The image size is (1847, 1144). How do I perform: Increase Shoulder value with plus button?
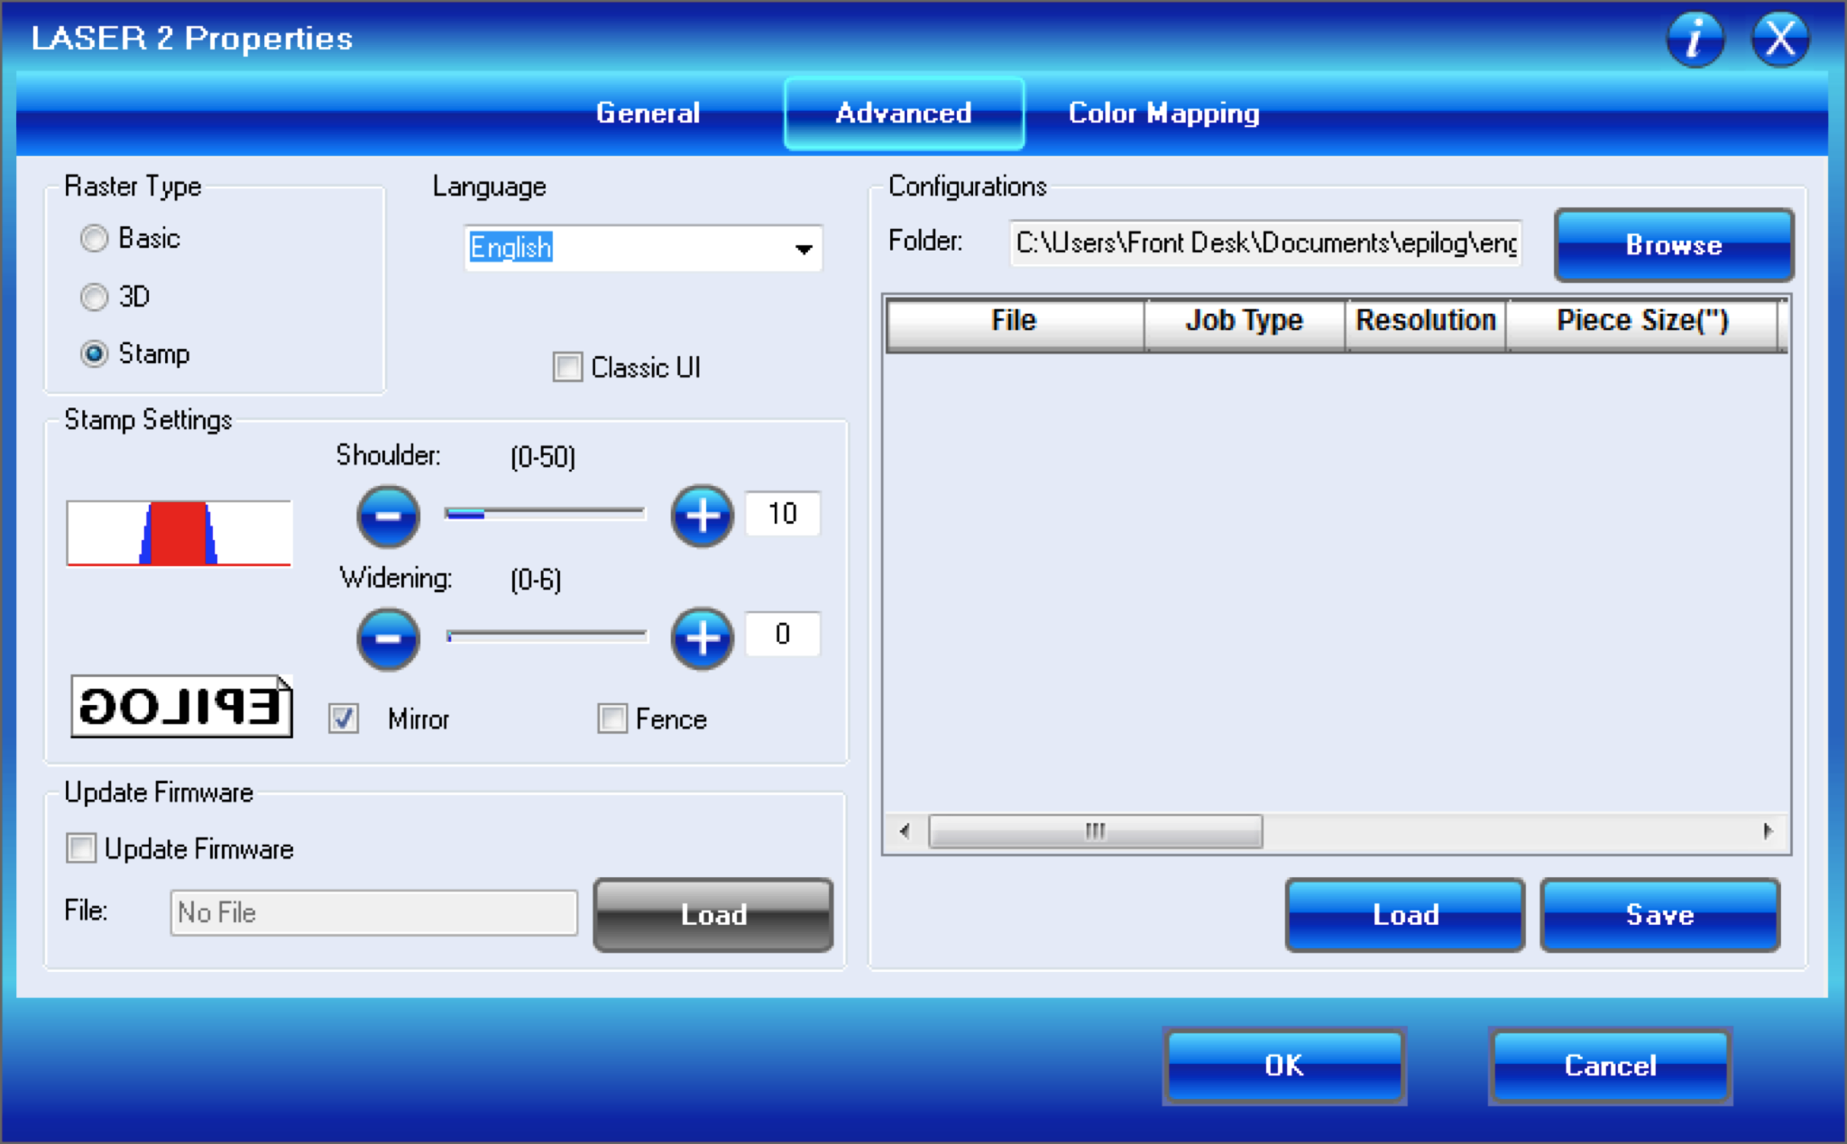tap(702, 516)
